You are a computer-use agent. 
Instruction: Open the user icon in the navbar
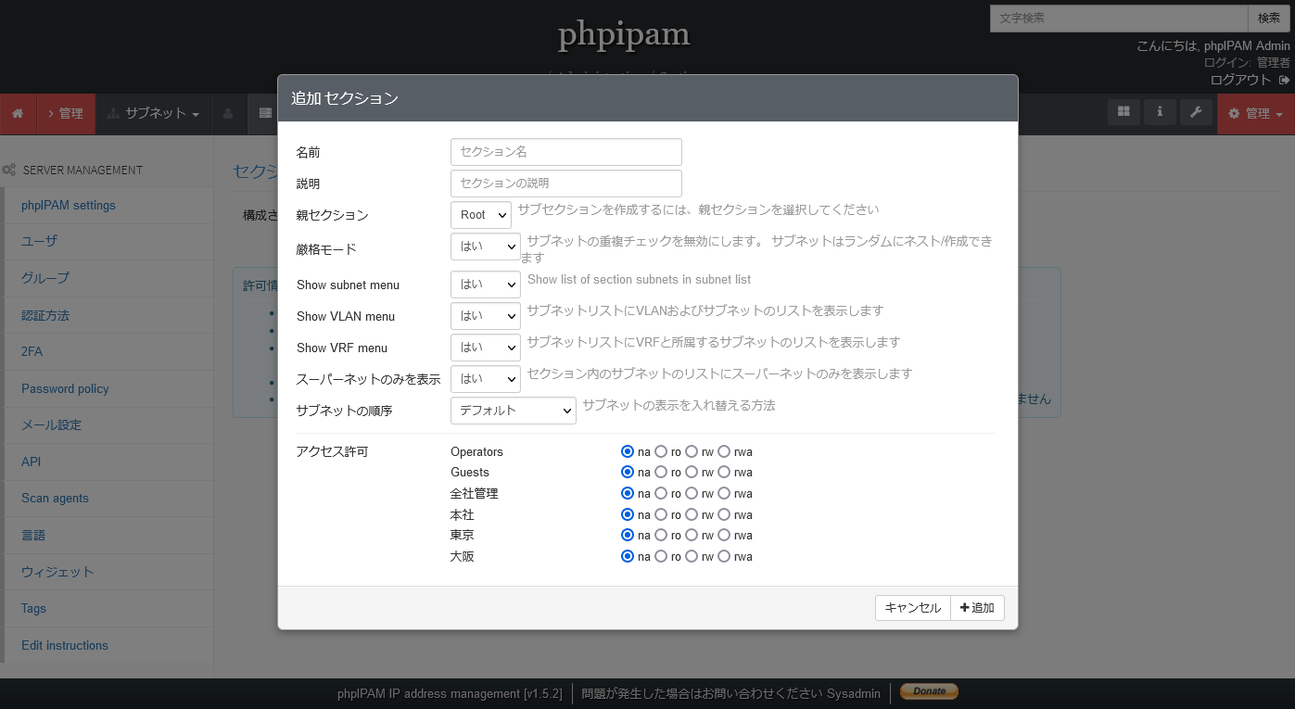(228, 114)
